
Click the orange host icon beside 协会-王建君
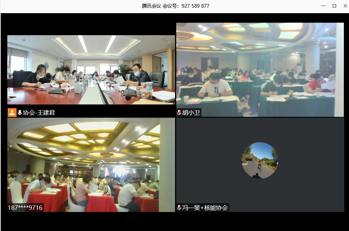coord(12,113)
